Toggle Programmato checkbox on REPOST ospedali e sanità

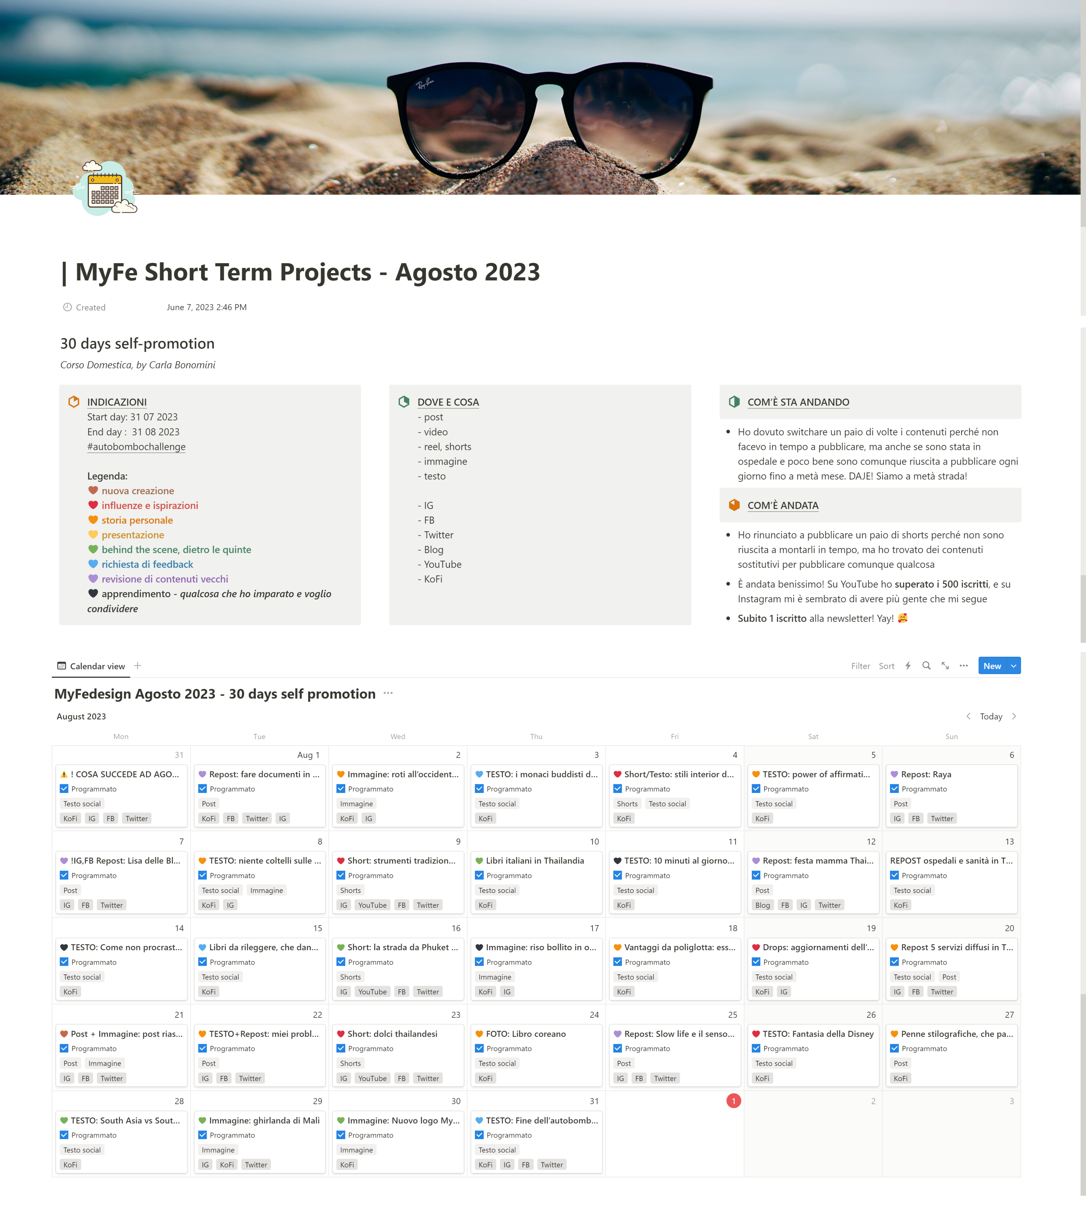pyautogui.click(x=894, y=875)
